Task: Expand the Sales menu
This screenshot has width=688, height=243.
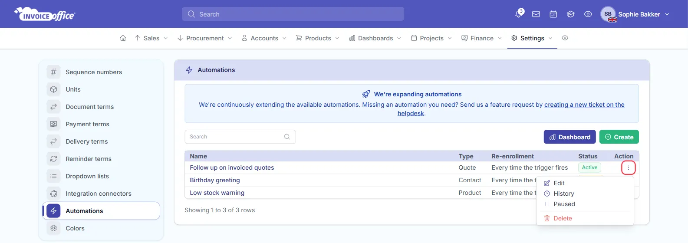Action: [x=151, y=38]
